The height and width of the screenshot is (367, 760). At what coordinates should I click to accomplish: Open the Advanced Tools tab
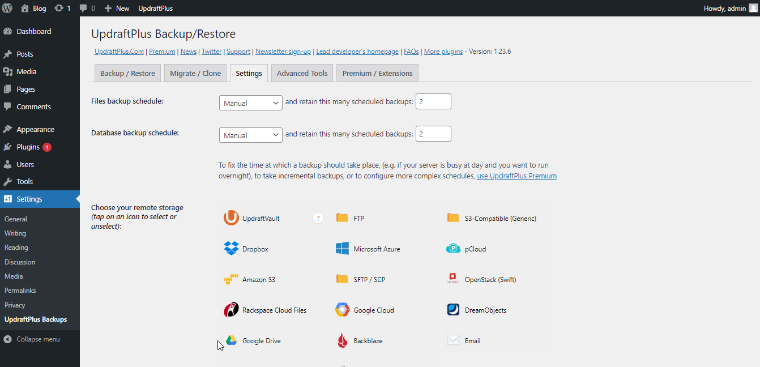coord(302,73)
